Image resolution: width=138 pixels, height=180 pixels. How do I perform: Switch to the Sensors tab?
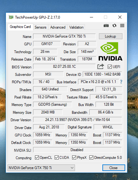coord(41,27)
